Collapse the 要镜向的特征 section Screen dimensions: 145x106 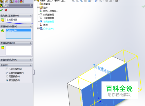point(31,27)
